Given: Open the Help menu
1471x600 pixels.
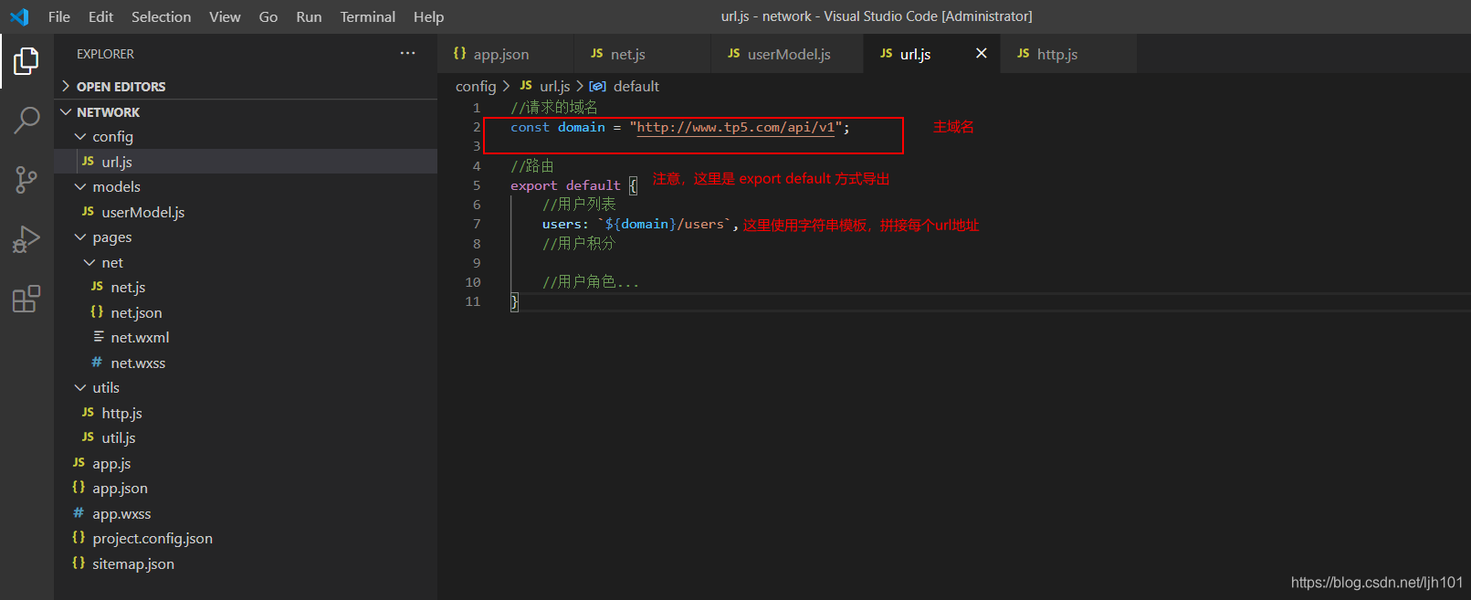Looking at the screenshot, I should point(428,16).
